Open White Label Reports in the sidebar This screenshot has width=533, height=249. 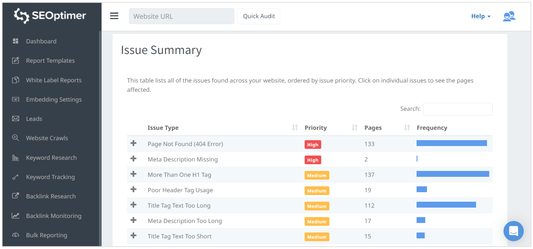coord(54,80)
